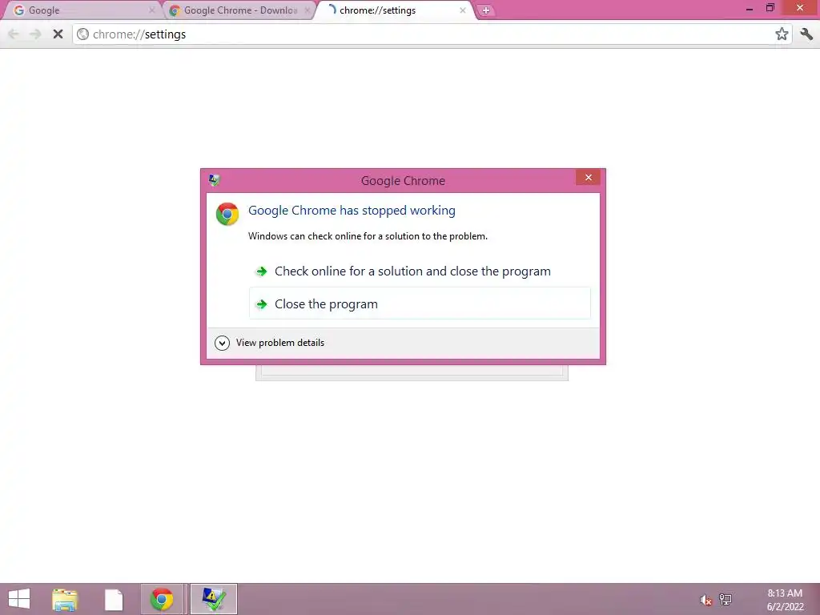Close the Google Chrome - Download tab
Screen dimensions: 820x615
click(x=307, y=10)
